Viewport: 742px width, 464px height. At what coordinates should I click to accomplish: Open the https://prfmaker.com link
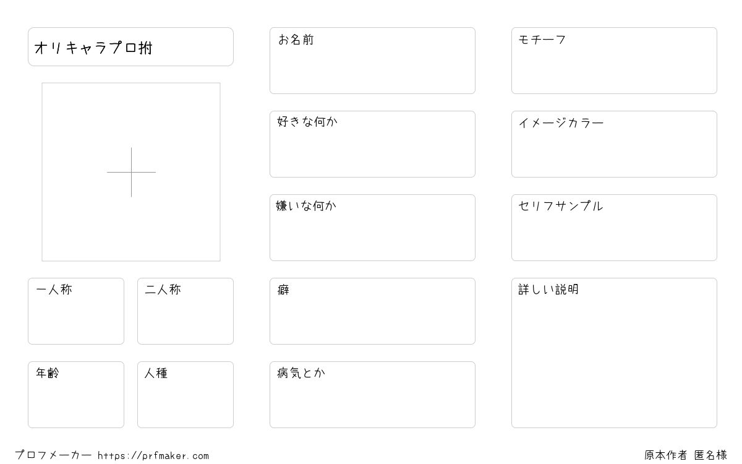153,456
